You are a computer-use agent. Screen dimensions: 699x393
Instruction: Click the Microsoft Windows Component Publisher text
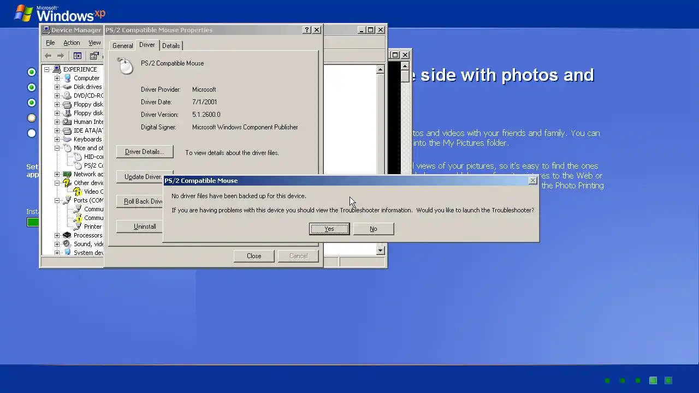point(245,127)
